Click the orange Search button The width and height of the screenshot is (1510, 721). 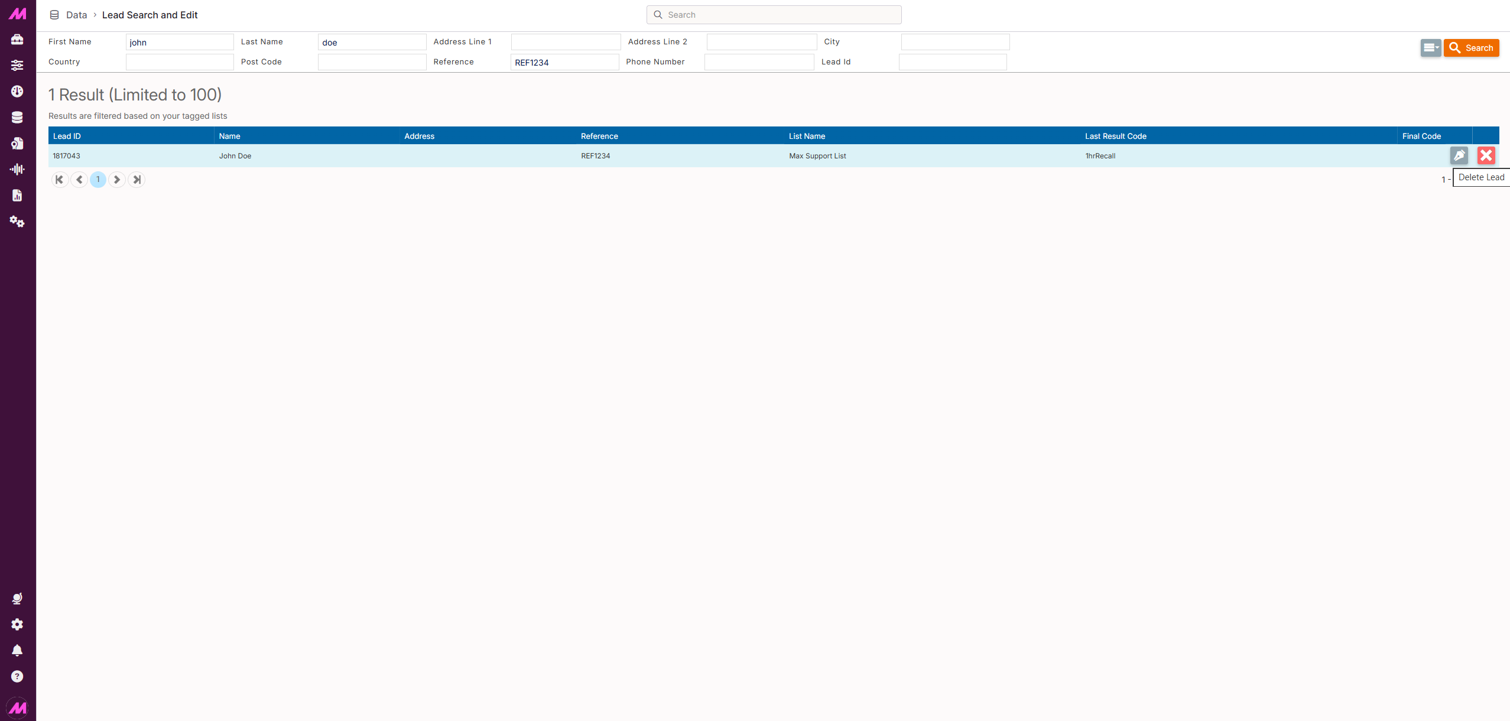[1471, 48]
